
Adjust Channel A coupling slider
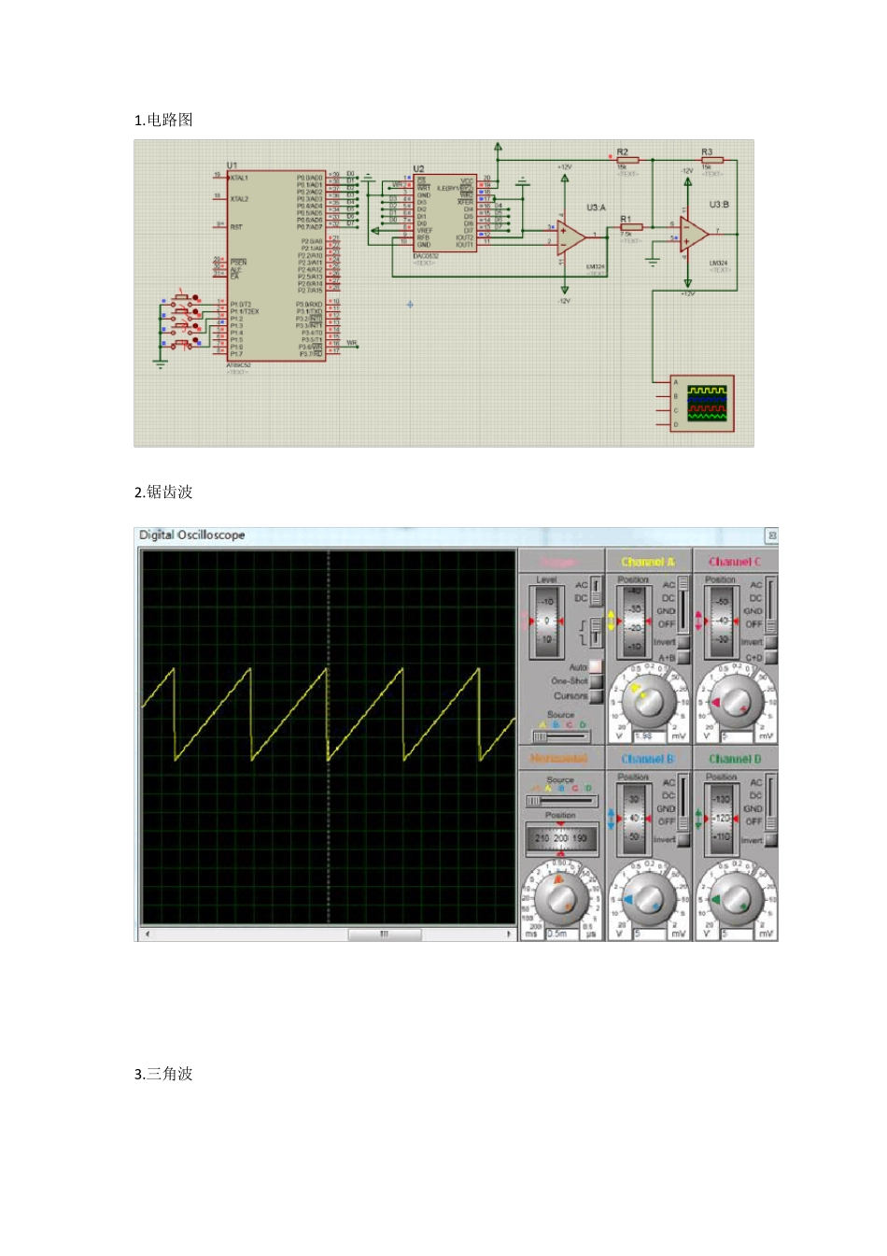point(683,604)
